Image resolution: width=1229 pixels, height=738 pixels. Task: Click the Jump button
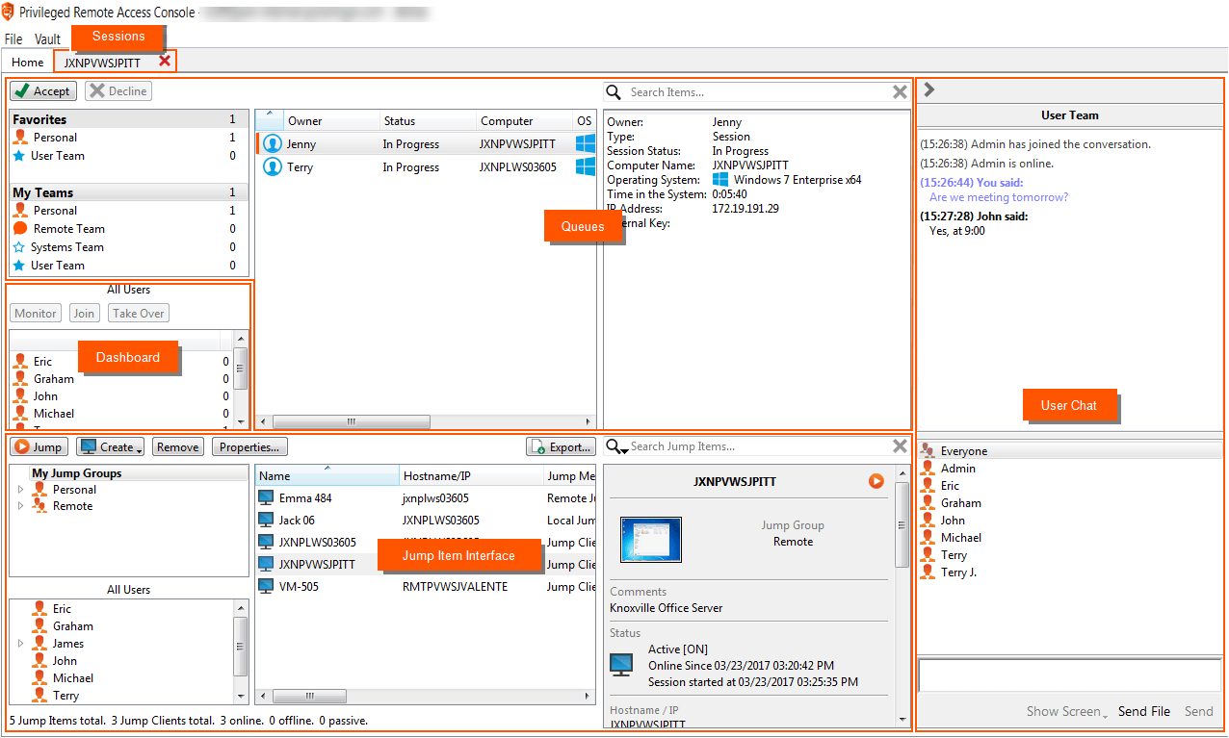[x=39, y=447]
